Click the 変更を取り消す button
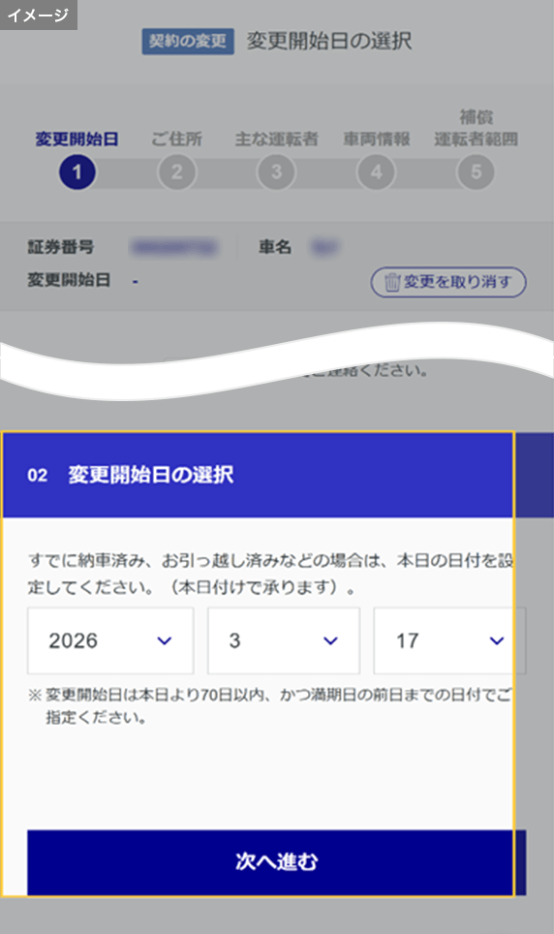 click(x=448, y=282)
